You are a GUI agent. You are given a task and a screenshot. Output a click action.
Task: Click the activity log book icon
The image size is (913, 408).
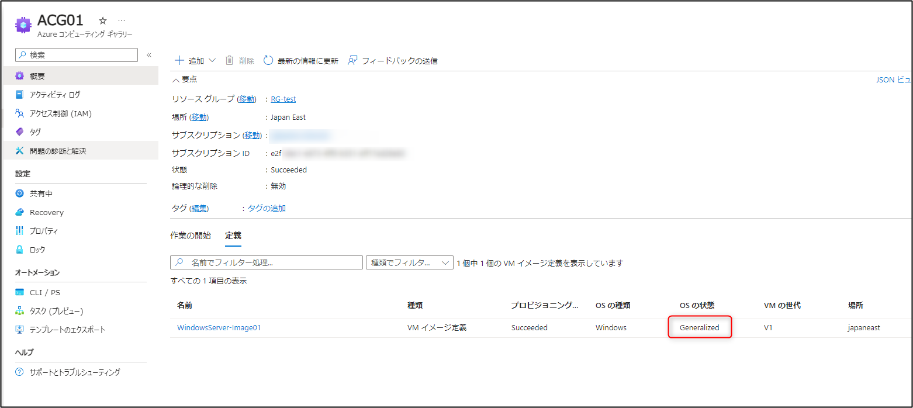(x=20, y=95)
